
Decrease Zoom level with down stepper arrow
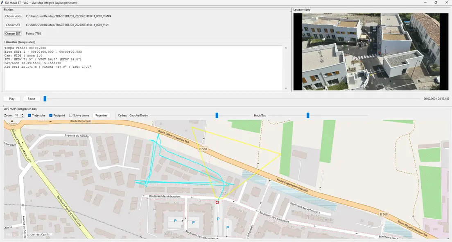tap(22, 117)
